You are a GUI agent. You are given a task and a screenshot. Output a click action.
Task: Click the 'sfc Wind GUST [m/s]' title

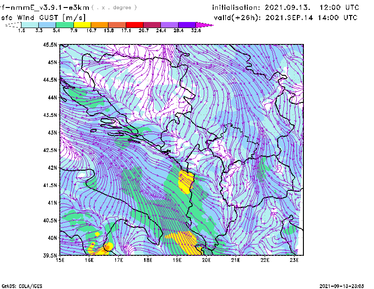tap(43, 17)
